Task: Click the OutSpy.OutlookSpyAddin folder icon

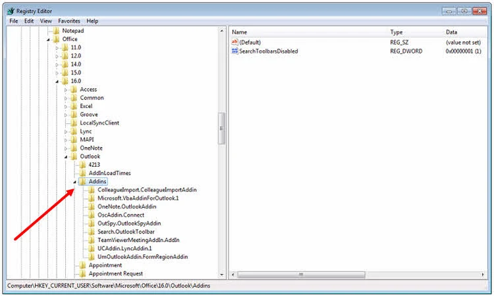Action: pos(92,223)
